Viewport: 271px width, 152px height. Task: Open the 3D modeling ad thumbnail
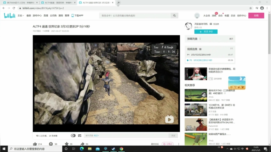point(196,74)
